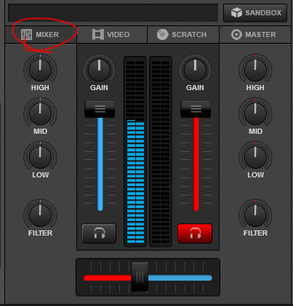
Task: Click the red right volume fader handle
Action: point(196,109)
